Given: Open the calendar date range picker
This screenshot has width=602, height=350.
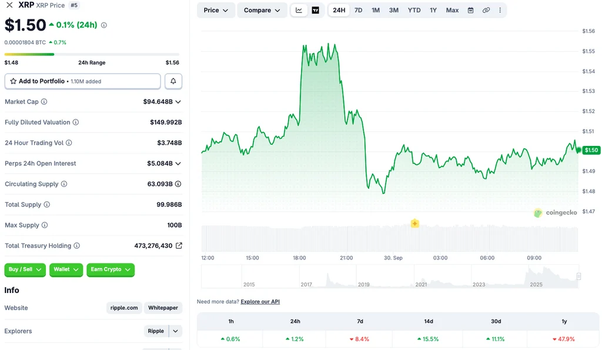Looking at the screenshot, I should pos(470,11).
